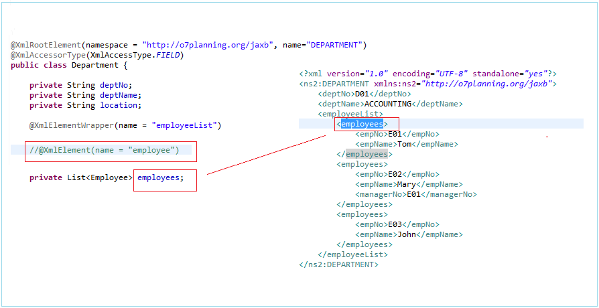Click the closing </ns2:DEPARTMENT> tag
This screenshot has width=599, height=308.
[x=338, y=264]
